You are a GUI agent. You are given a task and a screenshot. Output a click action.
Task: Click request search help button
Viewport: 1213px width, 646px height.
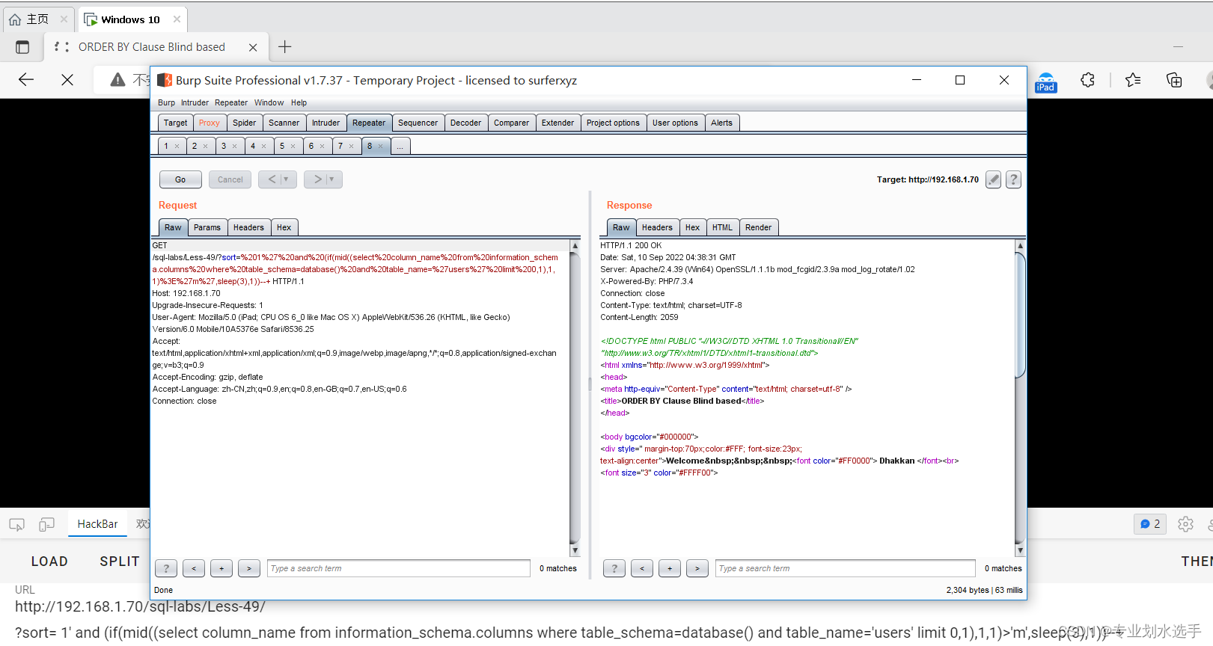[x=166, y=569]
